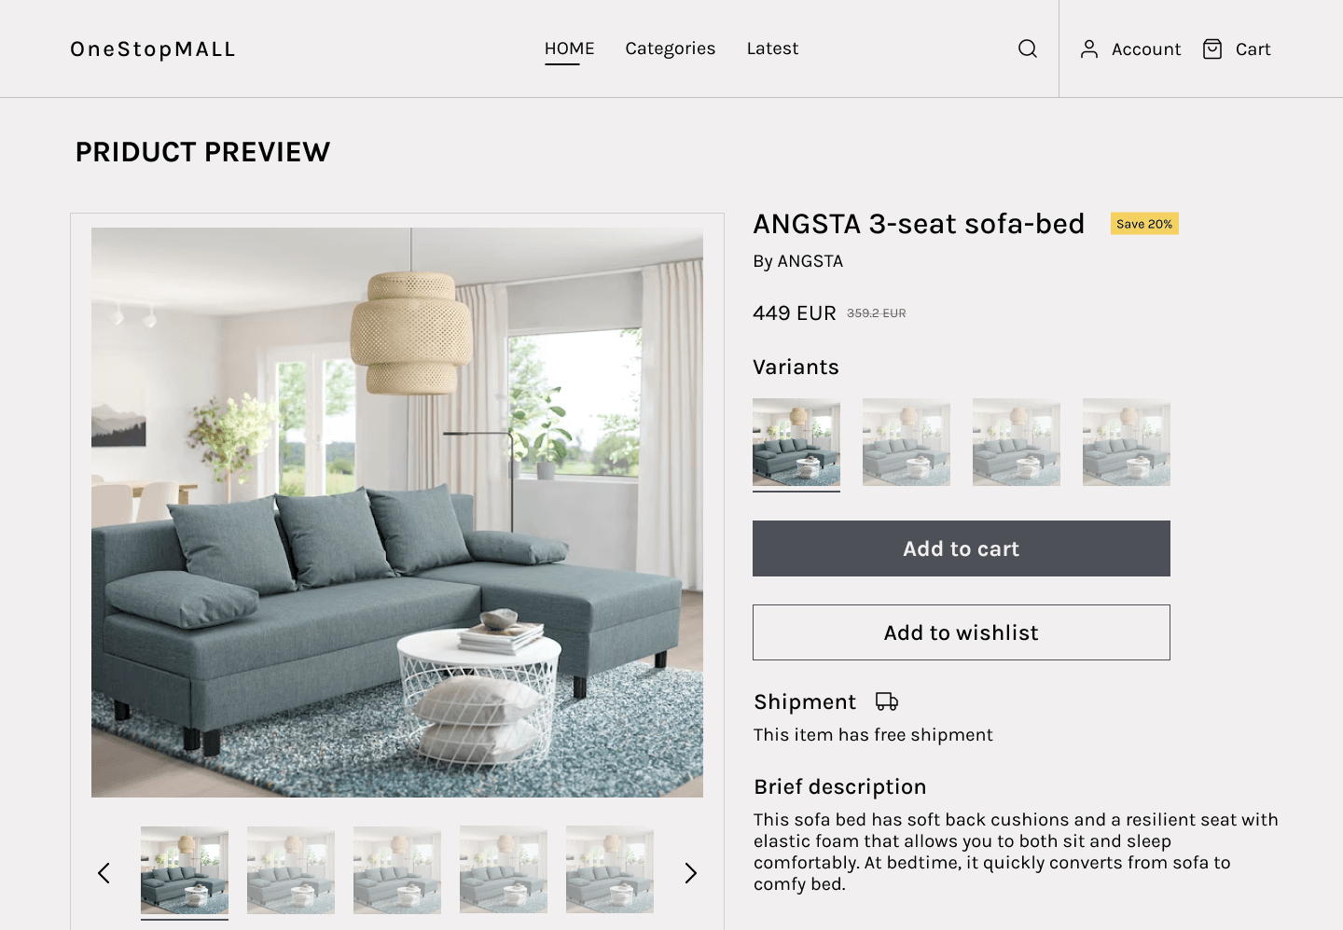Choose the second variant thumbnail
Viewport: 1343px width, 930px height.
tap(906, 442)
